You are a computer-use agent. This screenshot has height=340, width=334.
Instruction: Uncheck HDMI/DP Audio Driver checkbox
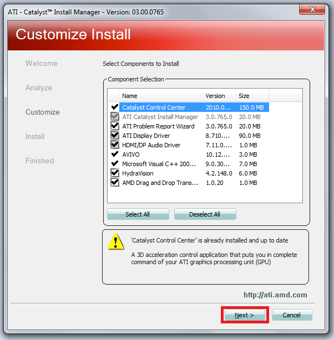pos(115,145)
